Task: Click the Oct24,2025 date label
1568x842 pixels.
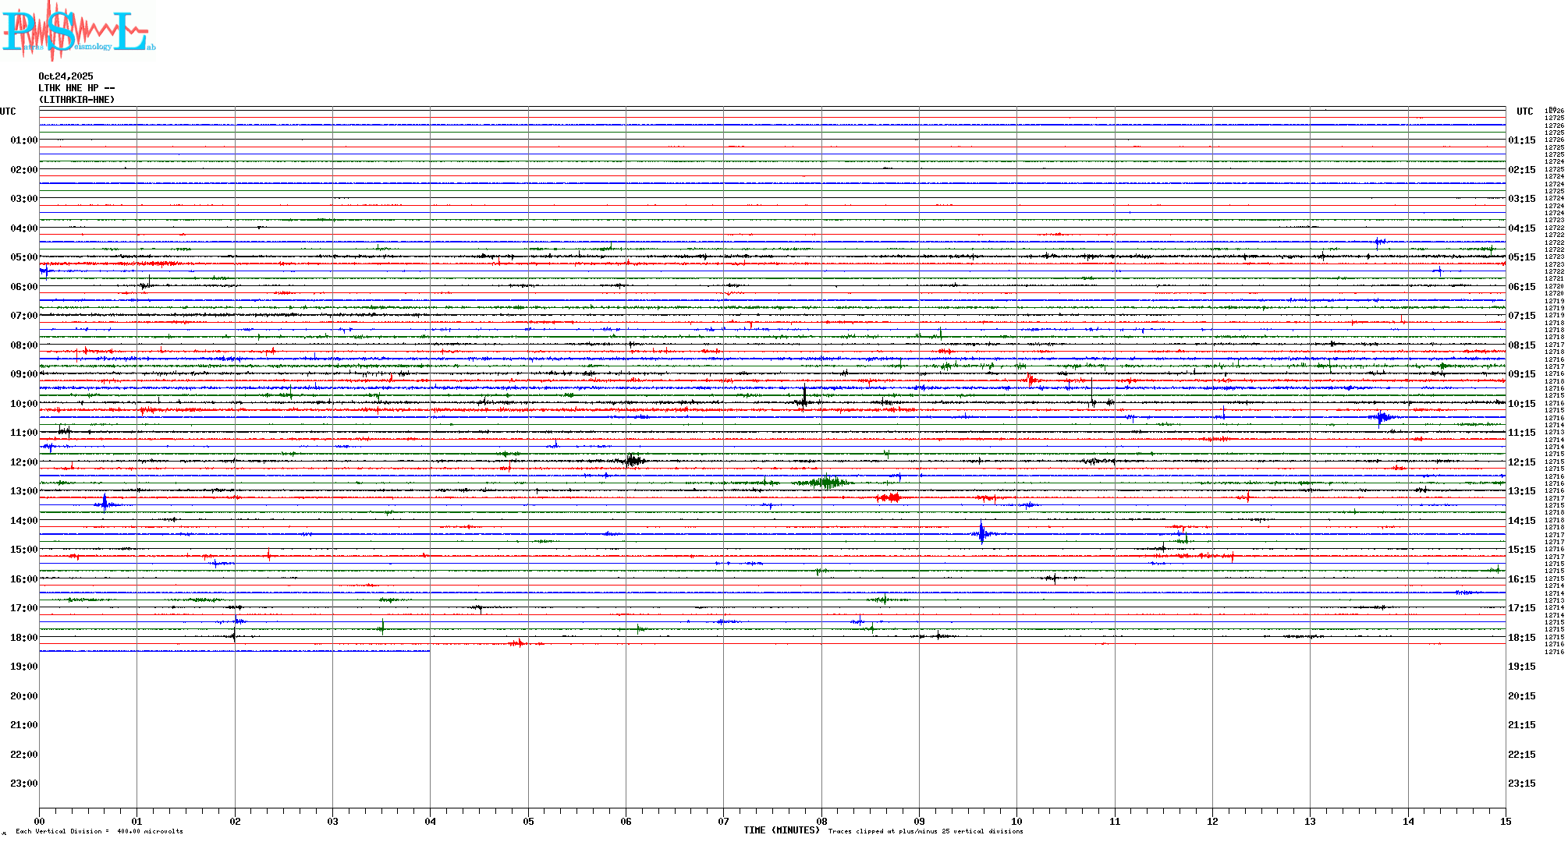Action: [x=66, y=76]
